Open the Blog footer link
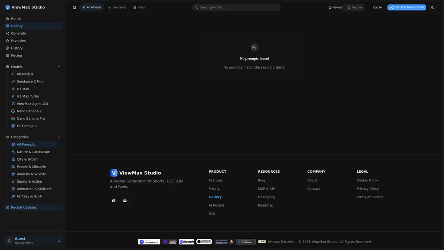Screen dimensions: 444x250 (261, 180)
